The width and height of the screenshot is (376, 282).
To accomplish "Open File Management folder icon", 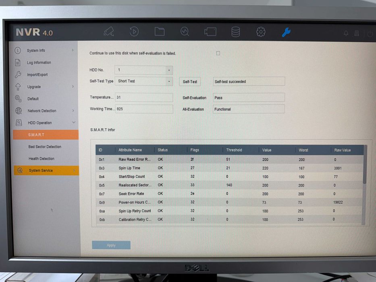I will click(x=160, y=31).
